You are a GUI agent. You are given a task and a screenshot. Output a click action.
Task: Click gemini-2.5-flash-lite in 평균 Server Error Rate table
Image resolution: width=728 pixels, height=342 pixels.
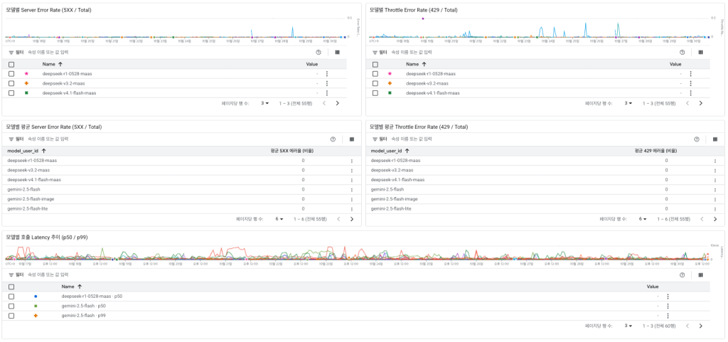point(28,209)
